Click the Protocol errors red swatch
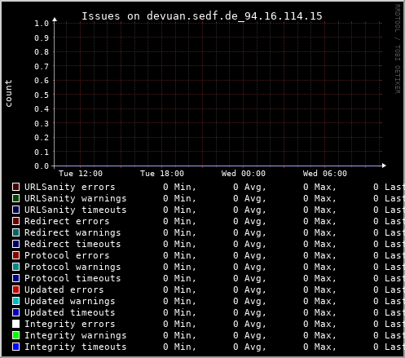 [16, 255]
